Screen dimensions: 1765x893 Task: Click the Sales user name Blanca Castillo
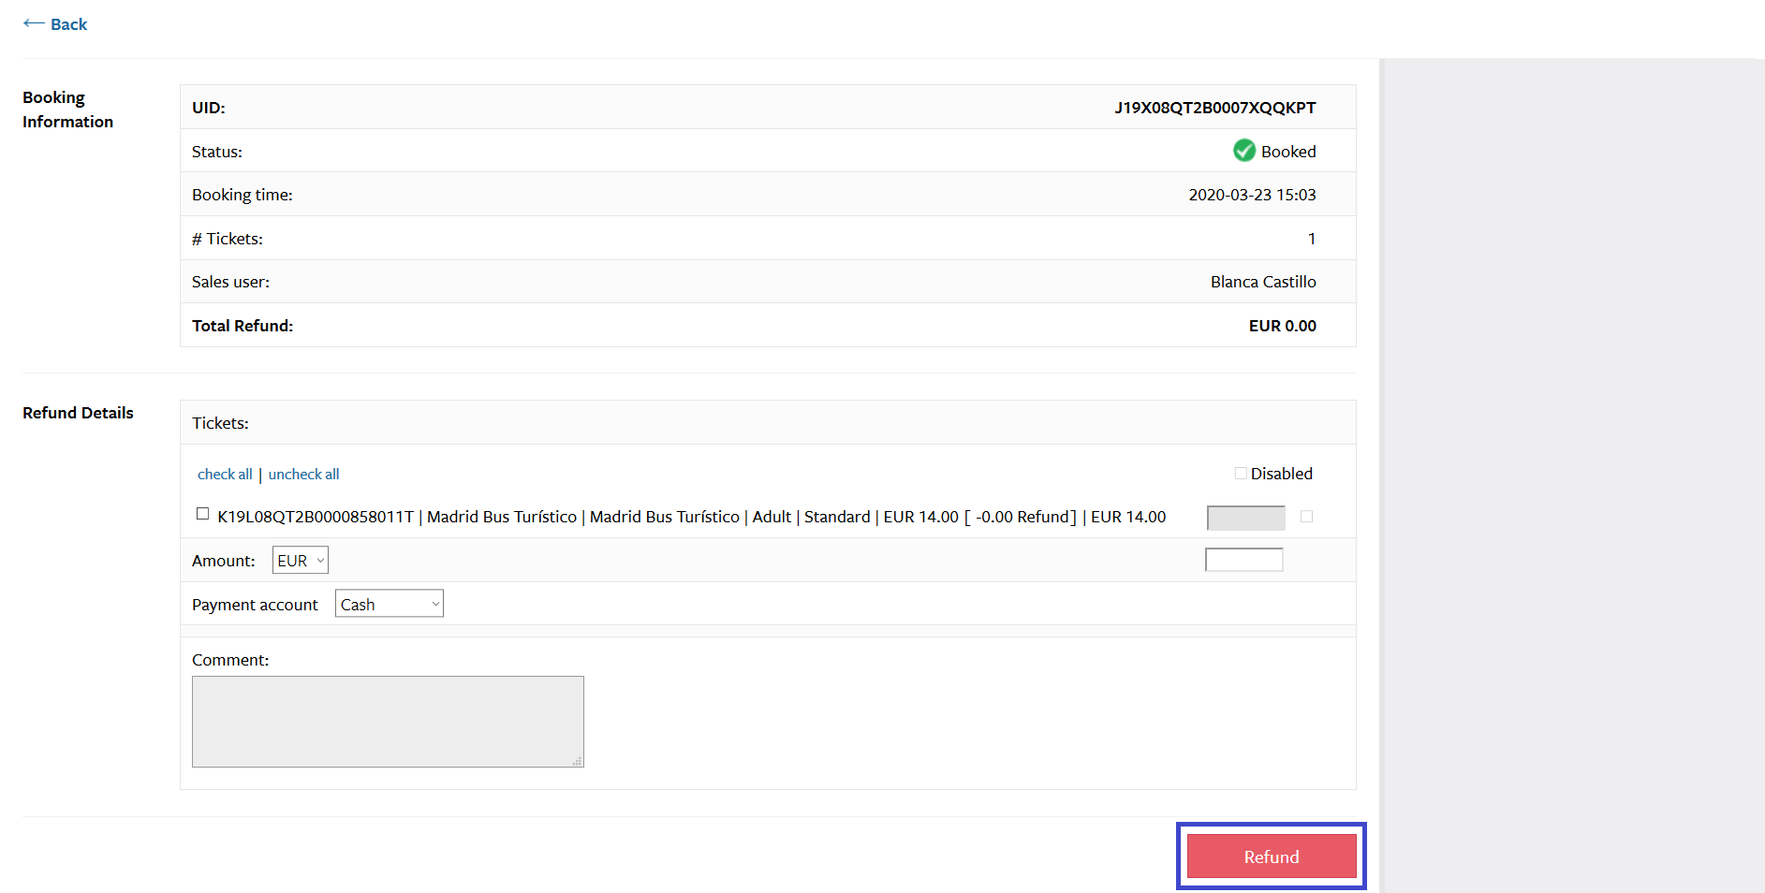1262,281
